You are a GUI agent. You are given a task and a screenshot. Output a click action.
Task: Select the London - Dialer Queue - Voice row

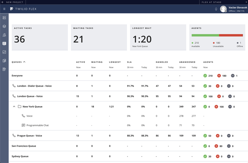click(34, 86)
